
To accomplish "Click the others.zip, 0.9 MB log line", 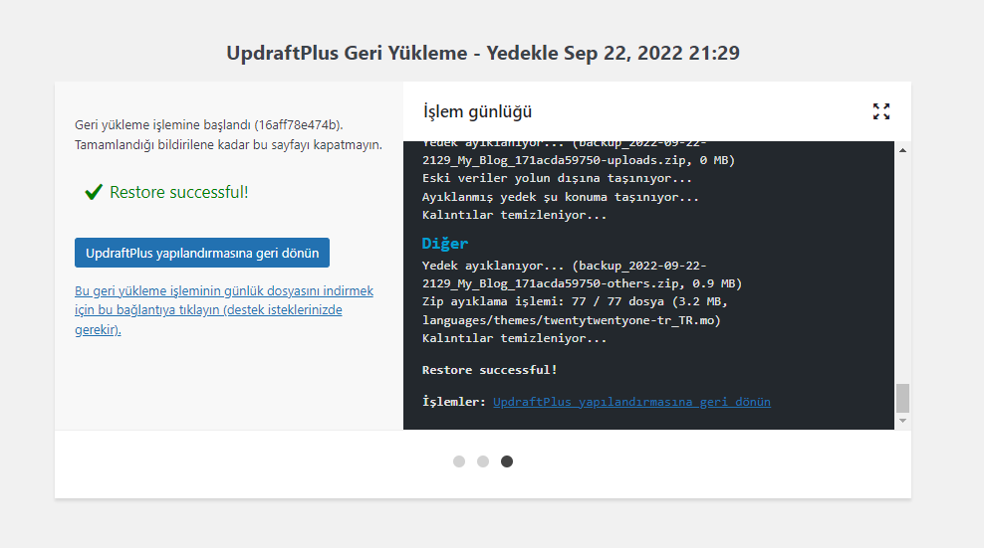I will 582,283.
